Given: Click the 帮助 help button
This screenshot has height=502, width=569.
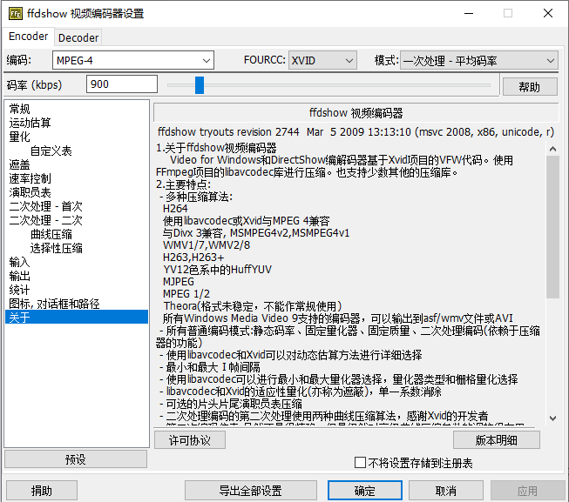Looking at the screenshot, I should point(530,87).
